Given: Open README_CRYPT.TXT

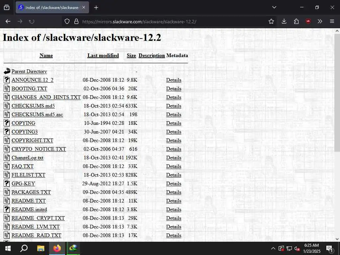Looking at the screenshot, I should (38, 218).
